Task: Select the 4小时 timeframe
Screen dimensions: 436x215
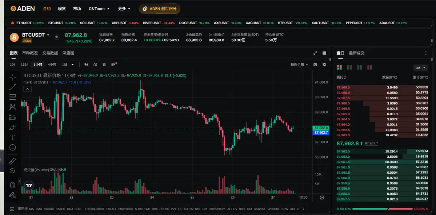Action: coord(52,65)
